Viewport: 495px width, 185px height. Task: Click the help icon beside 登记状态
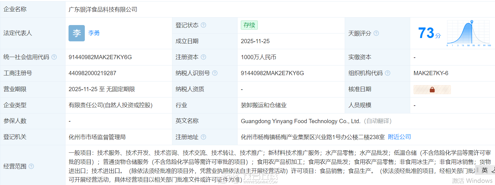(203, 25)
